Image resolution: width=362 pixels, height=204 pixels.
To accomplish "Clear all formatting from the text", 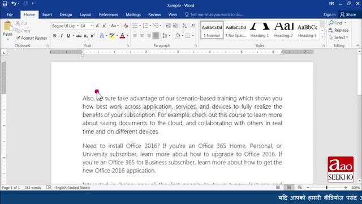I will (x=126, y=26).
